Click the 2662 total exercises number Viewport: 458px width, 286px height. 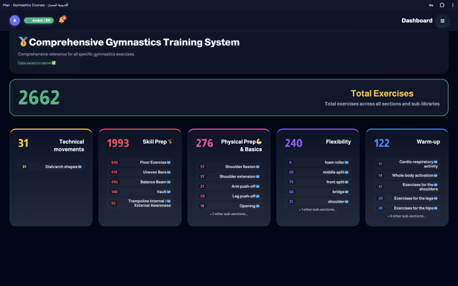point(39,98)
